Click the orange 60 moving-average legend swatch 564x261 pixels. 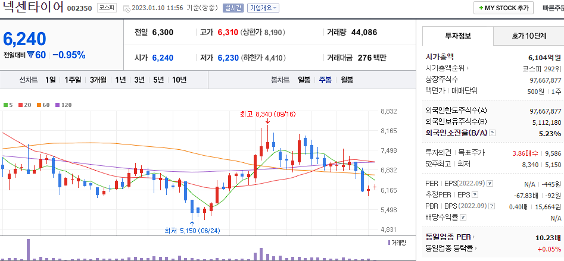[x=39, y=105]
